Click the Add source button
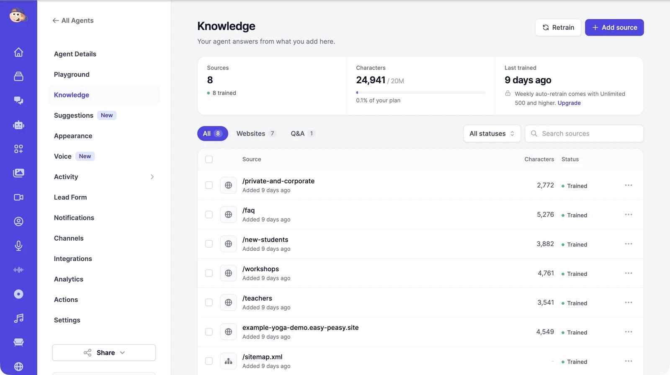 click(614, 28)
